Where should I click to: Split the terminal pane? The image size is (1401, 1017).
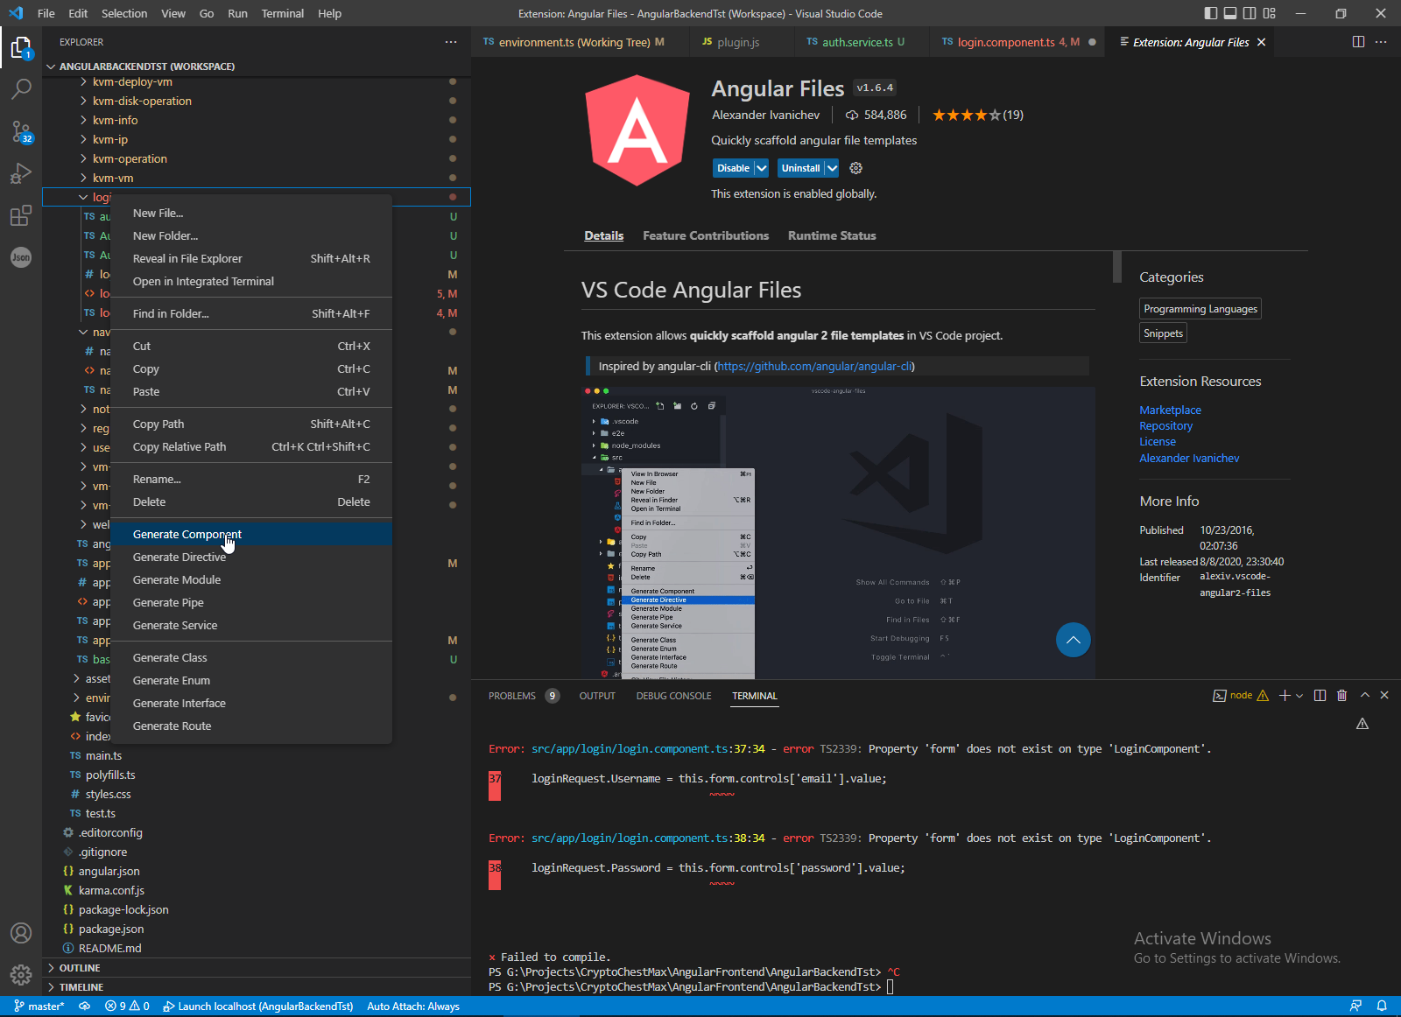point(1320,696)
